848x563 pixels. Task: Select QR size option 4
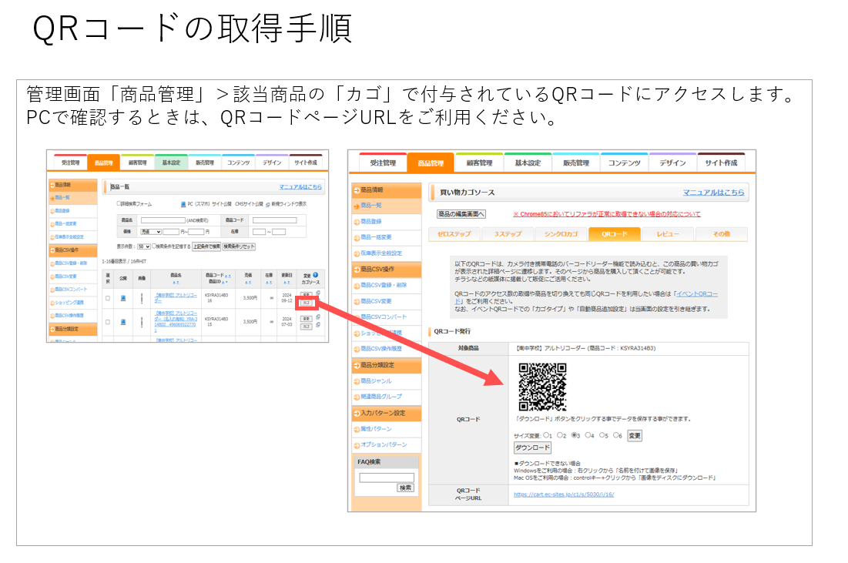[x=588, y=435]
